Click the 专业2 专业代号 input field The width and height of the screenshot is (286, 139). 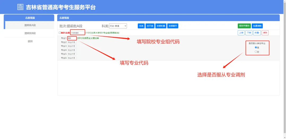point(72,42)
